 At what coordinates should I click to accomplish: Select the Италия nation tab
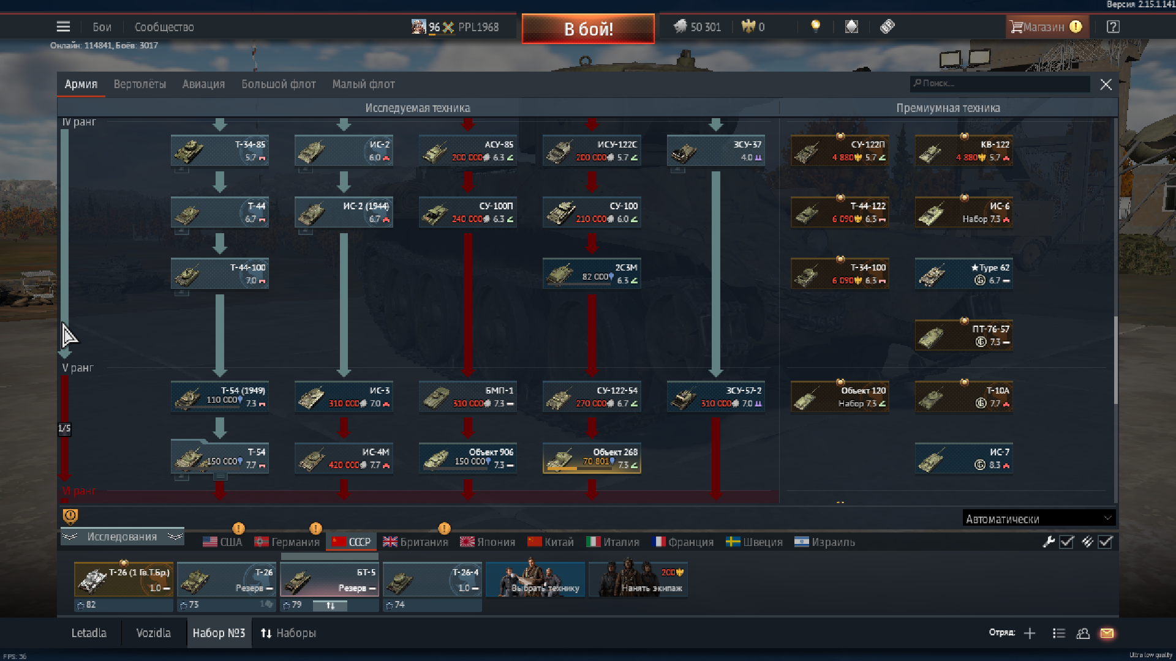tap(613, 542)
